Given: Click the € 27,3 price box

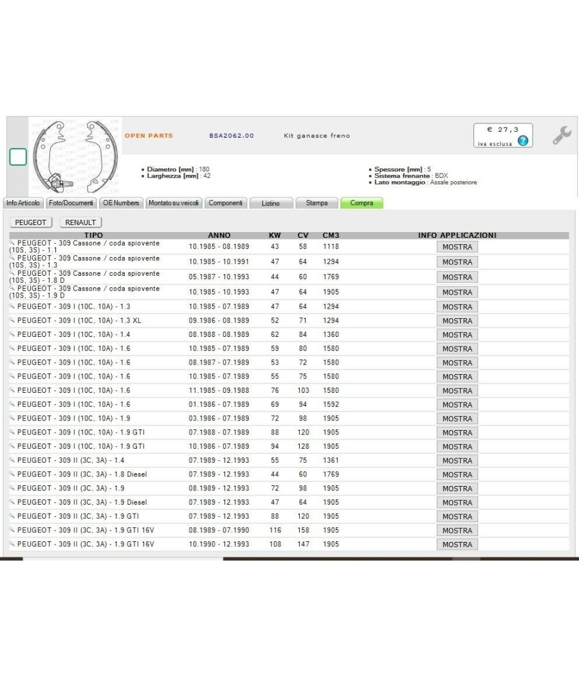Looking at the screenshot, I should [x=502, y=136].
